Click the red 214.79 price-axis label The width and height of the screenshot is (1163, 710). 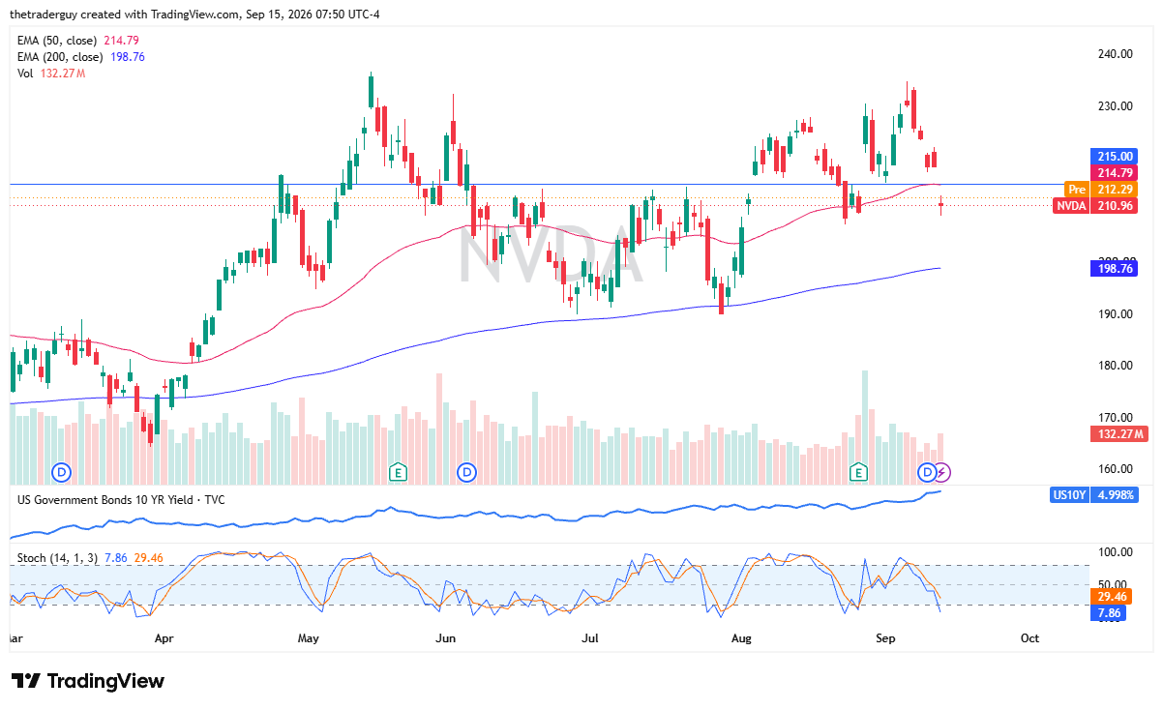1113,172
